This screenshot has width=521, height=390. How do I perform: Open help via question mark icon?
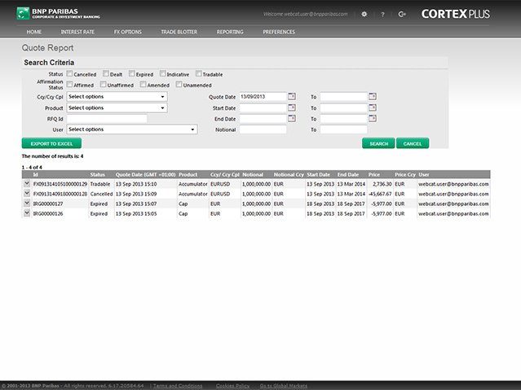pyautogui.click(x=382, y=15)
